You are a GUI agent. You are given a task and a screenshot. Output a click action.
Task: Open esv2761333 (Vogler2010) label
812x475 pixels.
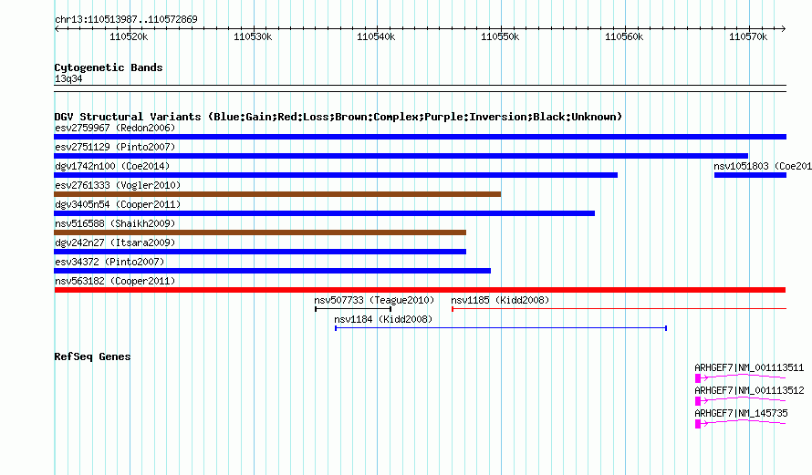click(118, 185)
